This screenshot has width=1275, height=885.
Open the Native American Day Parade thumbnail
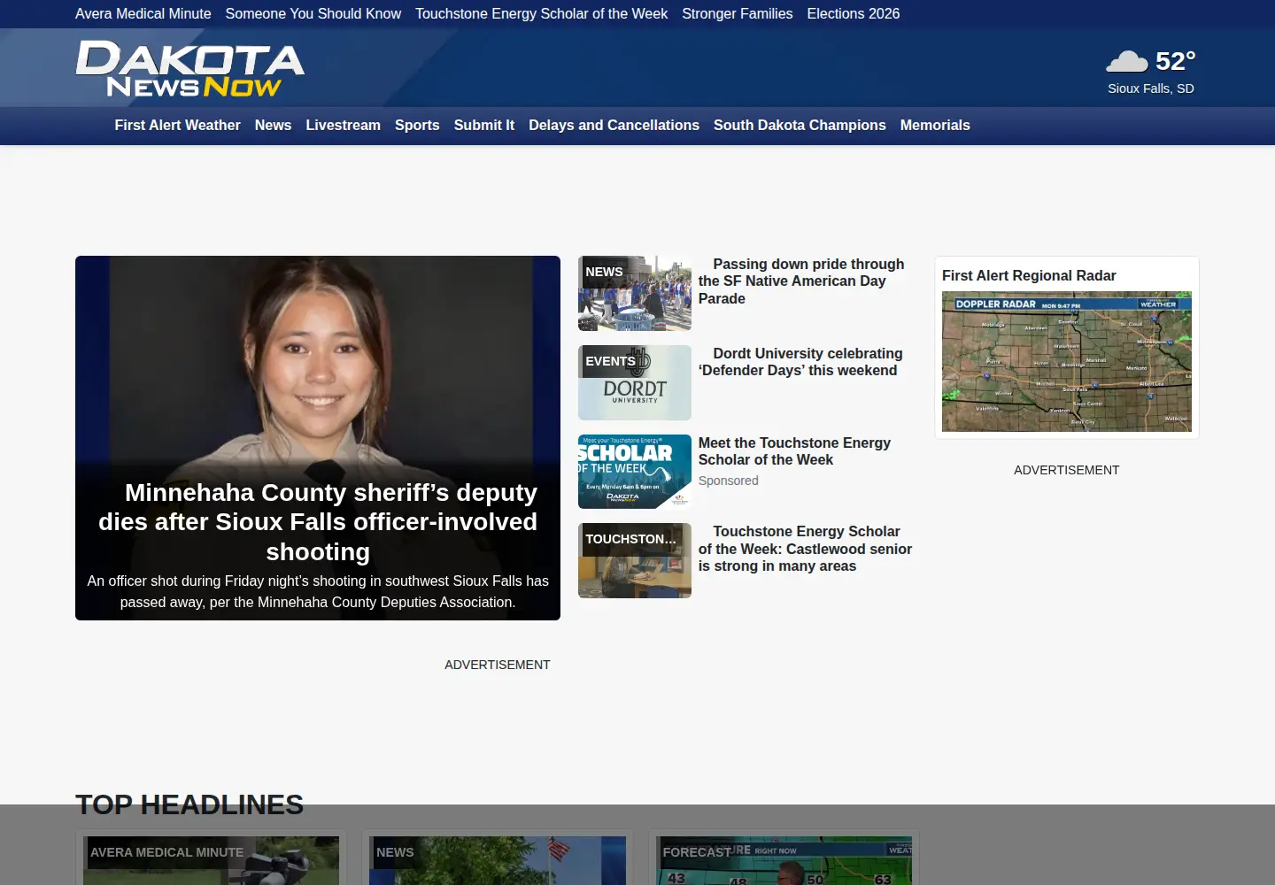(x=635, y=294)
